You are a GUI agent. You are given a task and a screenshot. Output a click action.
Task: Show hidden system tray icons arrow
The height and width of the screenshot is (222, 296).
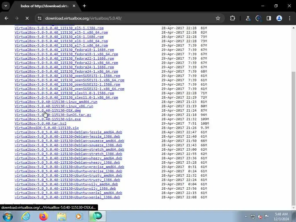[x=246, y=217]
